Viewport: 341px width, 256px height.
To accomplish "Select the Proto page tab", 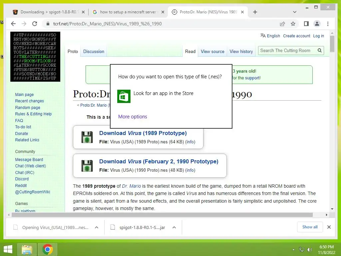I will click(73, 51).
